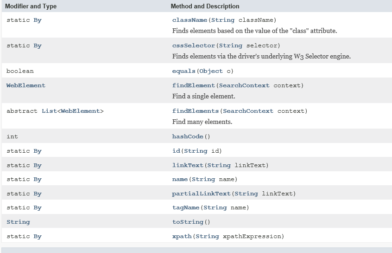Click the equals method link
The height and width of the screenshot is (253, 392).
[184, 71]
